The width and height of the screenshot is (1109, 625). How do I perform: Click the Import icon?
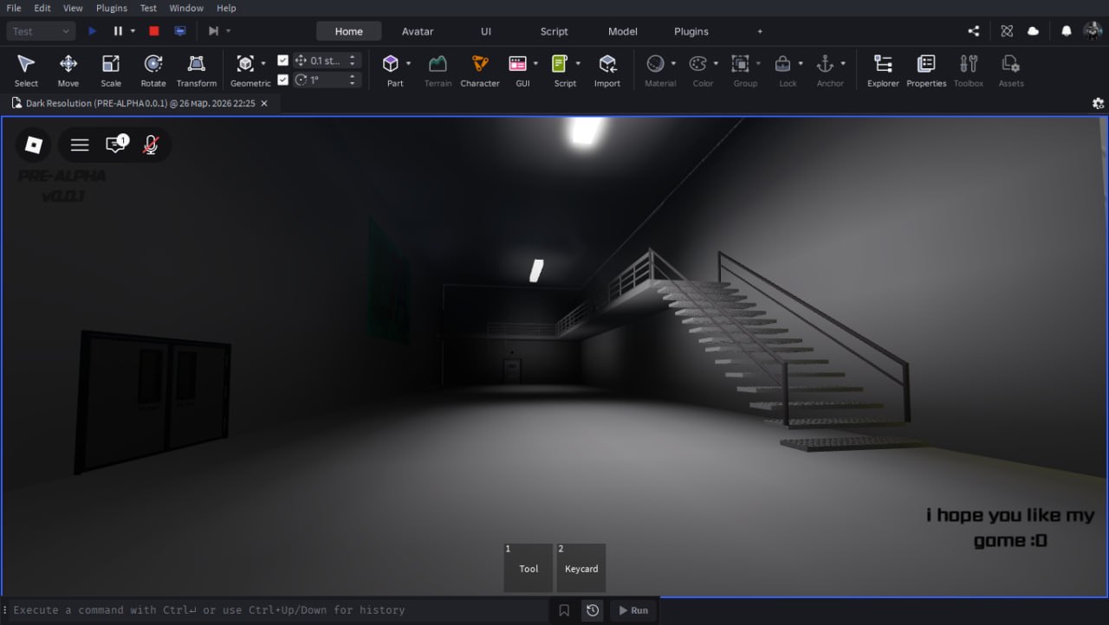[607, 69]
